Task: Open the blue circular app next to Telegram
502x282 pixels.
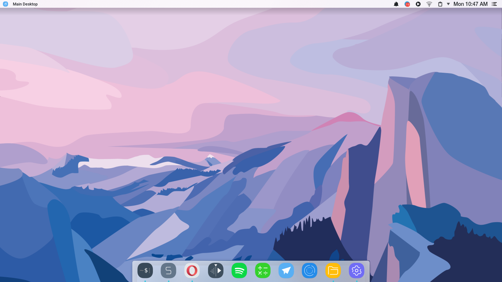Action: pyautogui.click(x=309, y=271)
